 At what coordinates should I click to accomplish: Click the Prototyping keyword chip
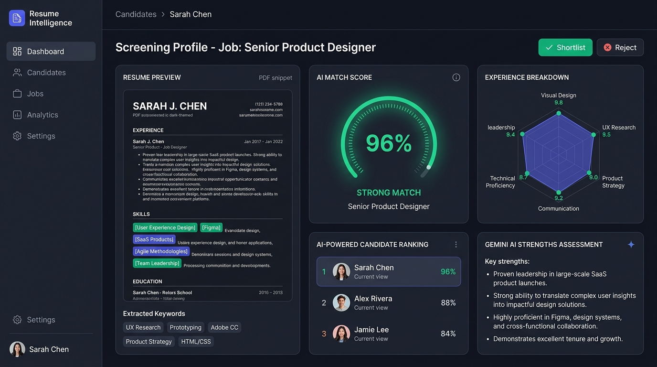186,327
